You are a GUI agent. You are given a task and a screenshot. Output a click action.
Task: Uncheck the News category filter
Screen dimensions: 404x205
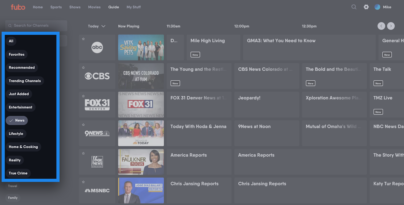pyautogui.click(x=17, y=120)
